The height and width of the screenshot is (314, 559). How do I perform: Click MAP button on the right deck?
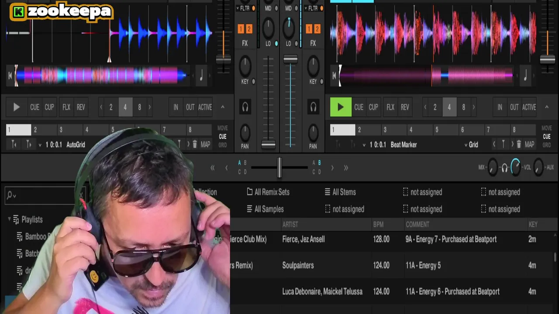point(530,144)
